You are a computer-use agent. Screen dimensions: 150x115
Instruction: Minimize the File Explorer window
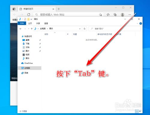pos(125,19)
